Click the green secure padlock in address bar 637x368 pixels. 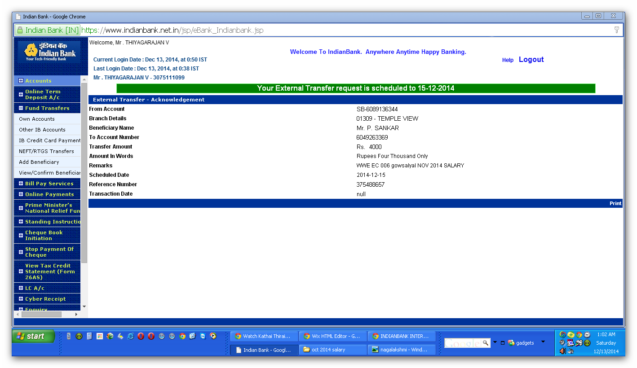(20, 30)
